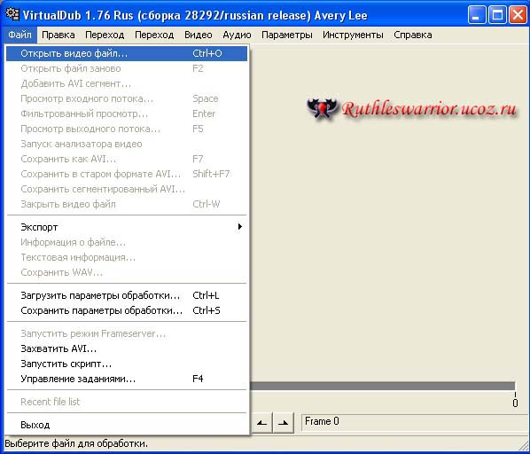Image resolution: width=530 pixels, height=454 pixels.
Task: Open the Параметры menu
Action: [x=286, y=35]
